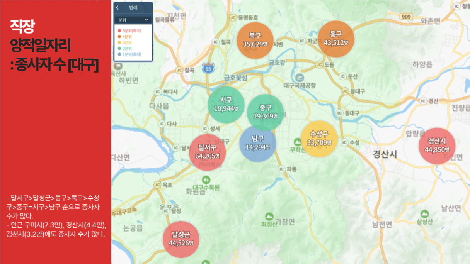Viewport: 470px width, 264px height.
Task: Click the IC 북다사 interchange marker
Action: click(157, 92)
